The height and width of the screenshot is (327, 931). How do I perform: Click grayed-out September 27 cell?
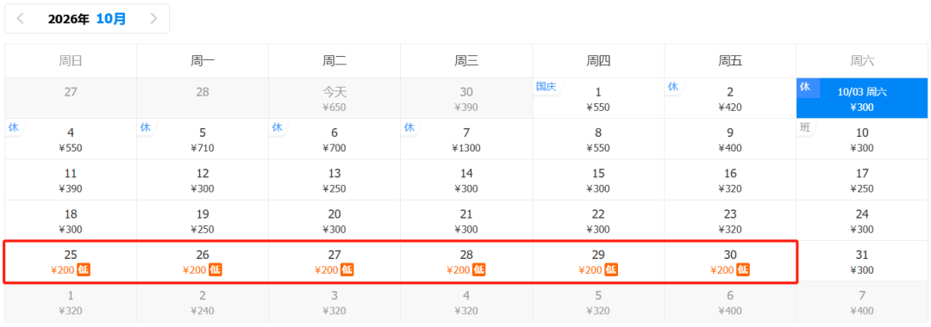(x=71, y=98)
